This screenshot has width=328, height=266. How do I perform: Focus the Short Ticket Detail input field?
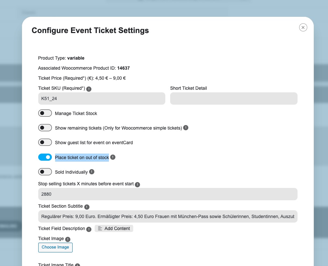234,98
